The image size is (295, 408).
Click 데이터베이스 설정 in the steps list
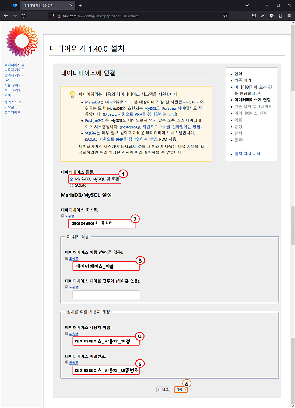pos(250,113)
